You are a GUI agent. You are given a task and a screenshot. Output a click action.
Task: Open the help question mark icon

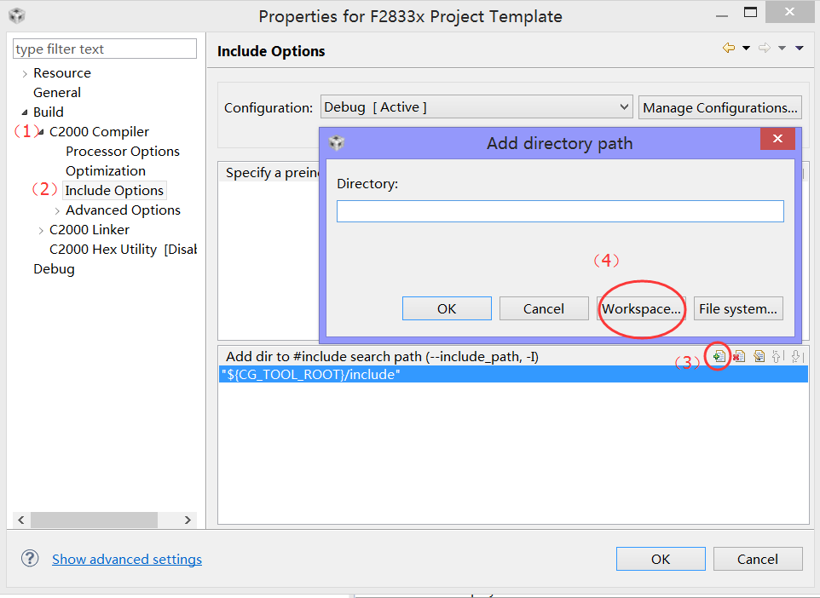[x=30, y=559]
